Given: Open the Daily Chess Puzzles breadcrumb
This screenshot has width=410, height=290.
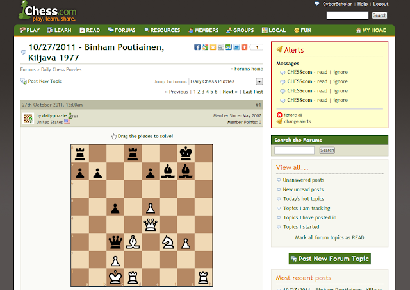Looking at the screenshot, I should click(61, 69).
